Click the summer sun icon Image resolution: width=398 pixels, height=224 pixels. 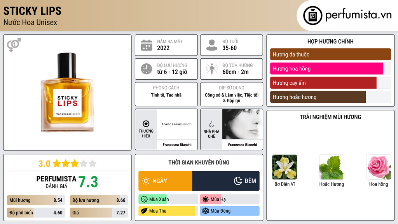206,199
